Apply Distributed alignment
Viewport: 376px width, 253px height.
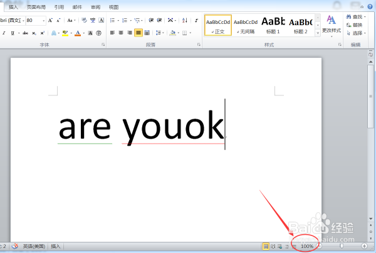147,33
